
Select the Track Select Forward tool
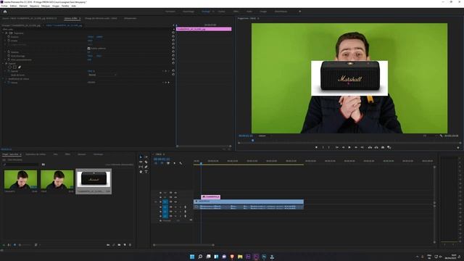[146, 157]
